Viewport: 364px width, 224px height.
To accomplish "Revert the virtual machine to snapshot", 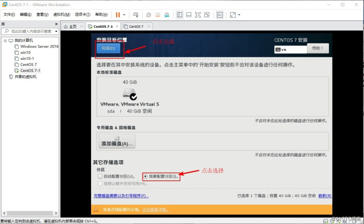I will coord(158,15).
